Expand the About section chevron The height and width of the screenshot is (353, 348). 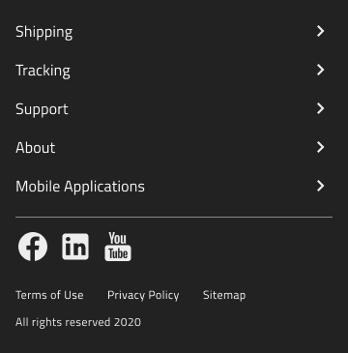(320, 147)
